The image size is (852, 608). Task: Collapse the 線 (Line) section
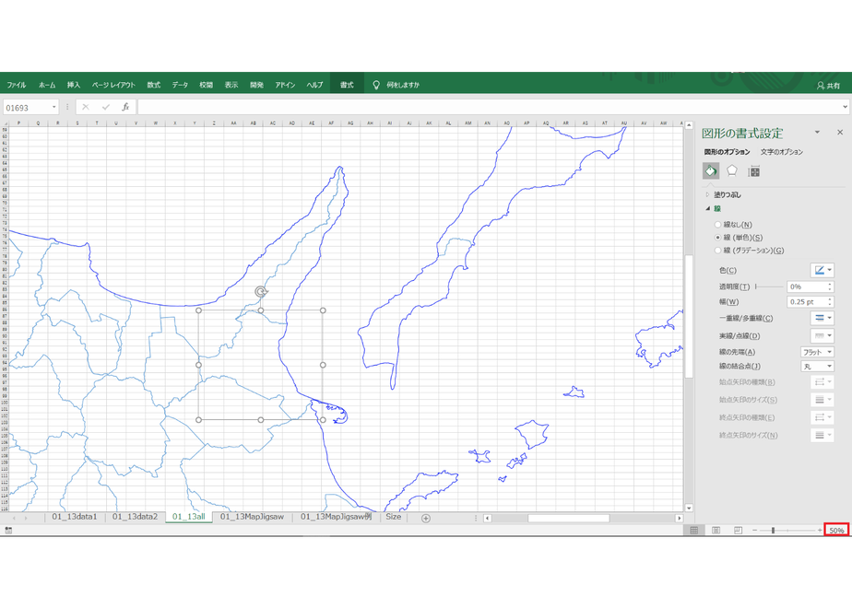click(707, 208)
